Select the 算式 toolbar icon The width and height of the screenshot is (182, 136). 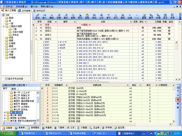click(66, 16)
